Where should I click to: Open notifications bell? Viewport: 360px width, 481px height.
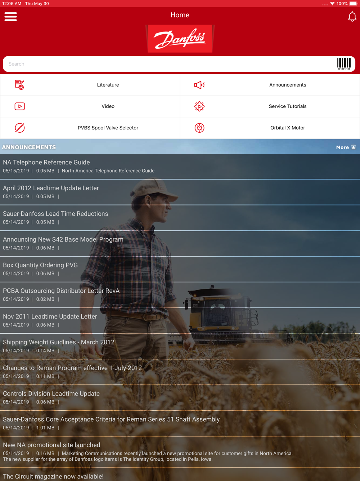[x=352, y=17]
